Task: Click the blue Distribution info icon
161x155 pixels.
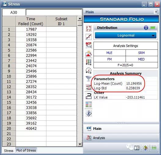Action: point(146,28)
